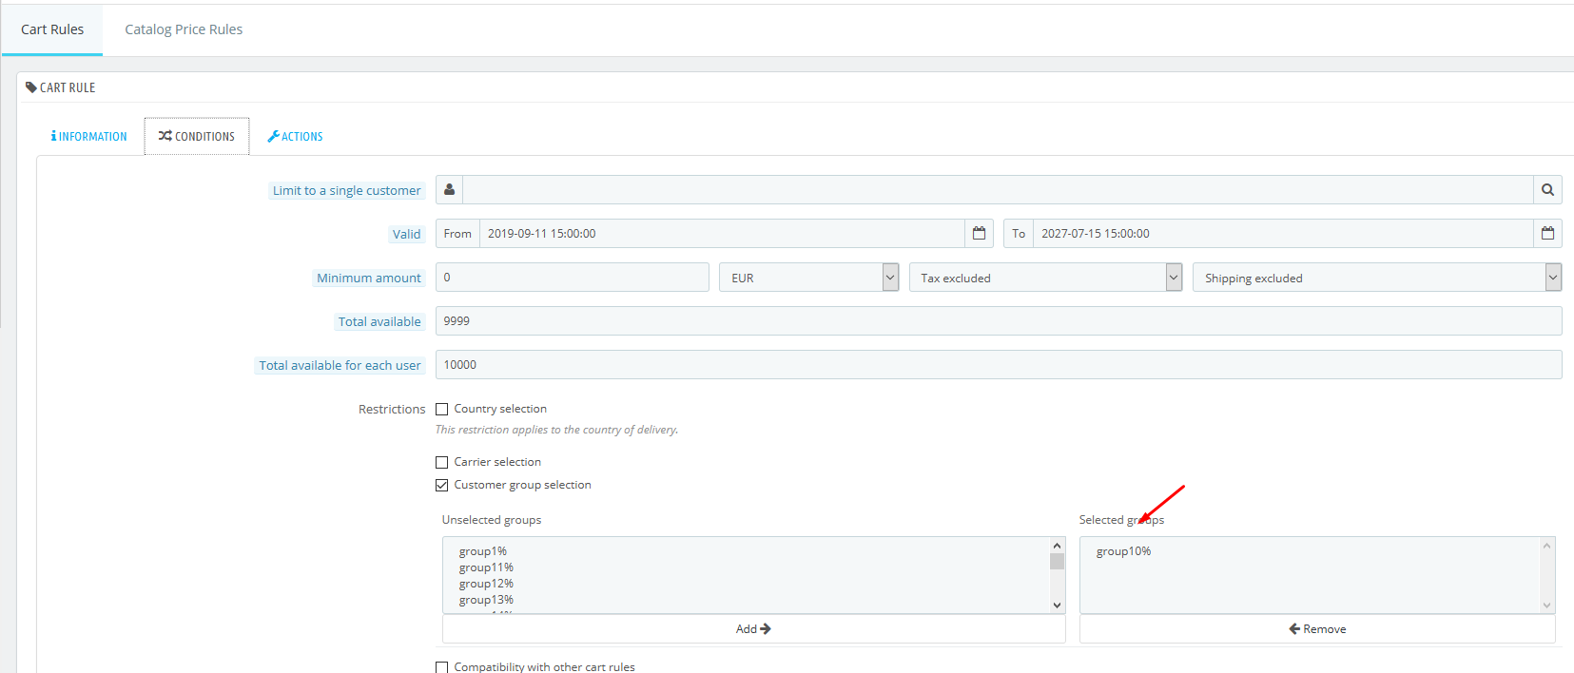Click the Total available for each user label
The width and height of the screenshot is (1574, 673).
coord(340,366)
